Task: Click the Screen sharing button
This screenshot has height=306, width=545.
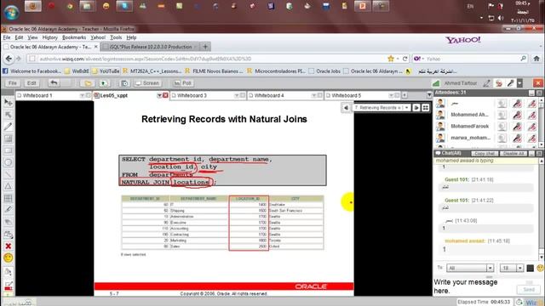Action: coord(147,83)
